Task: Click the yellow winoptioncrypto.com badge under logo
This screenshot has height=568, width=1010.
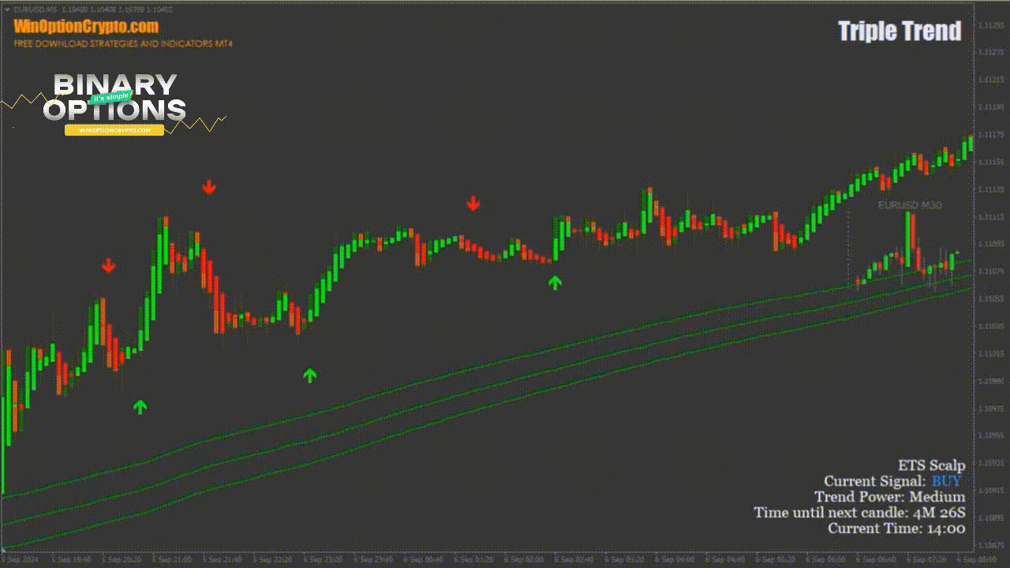Action: (114, 130)
